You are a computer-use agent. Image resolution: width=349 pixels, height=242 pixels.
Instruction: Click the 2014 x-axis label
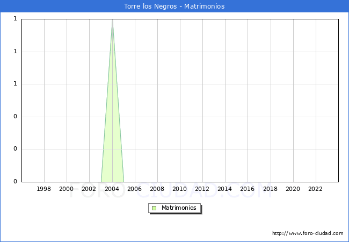point(225,189)
